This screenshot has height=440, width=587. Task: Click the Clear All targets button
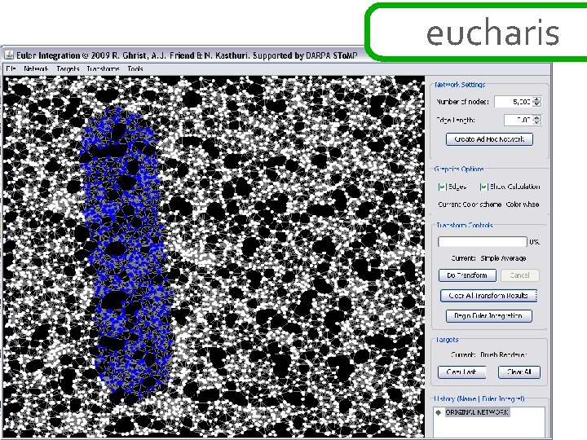519,372
